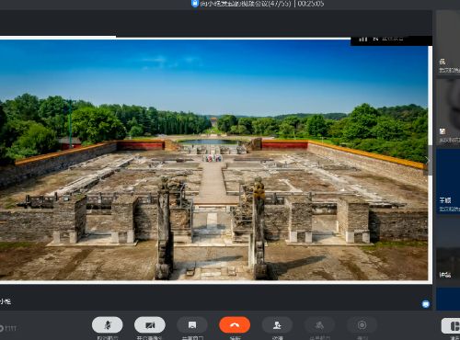Open the blue chat bubble icon
This screenshot has height=340, width=460.
point(426,304)
